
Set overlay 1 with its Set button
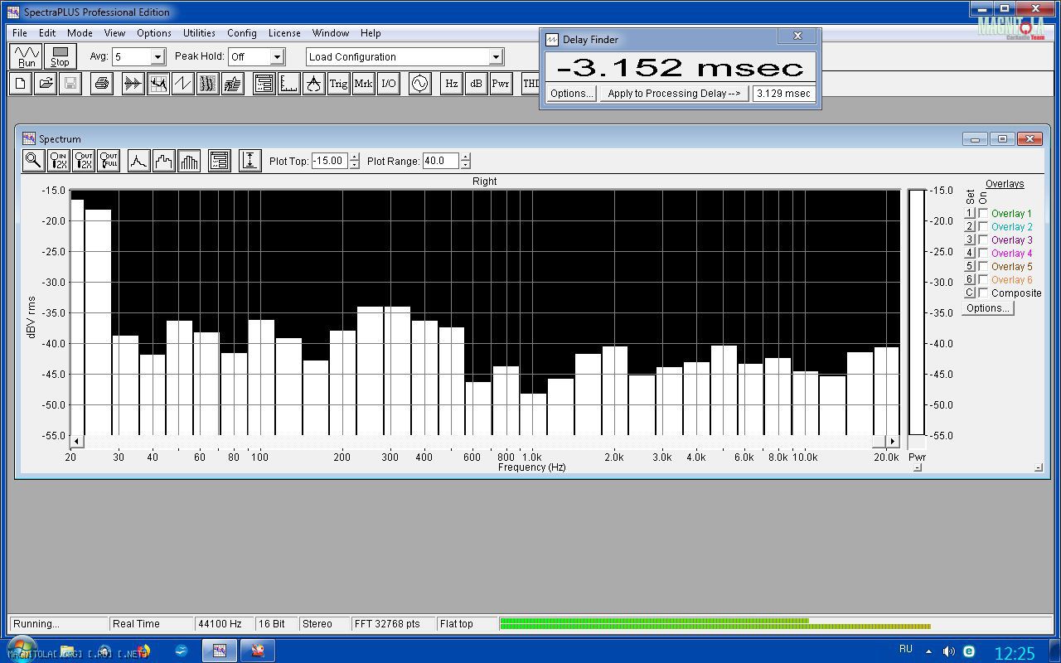pos(970,214)
